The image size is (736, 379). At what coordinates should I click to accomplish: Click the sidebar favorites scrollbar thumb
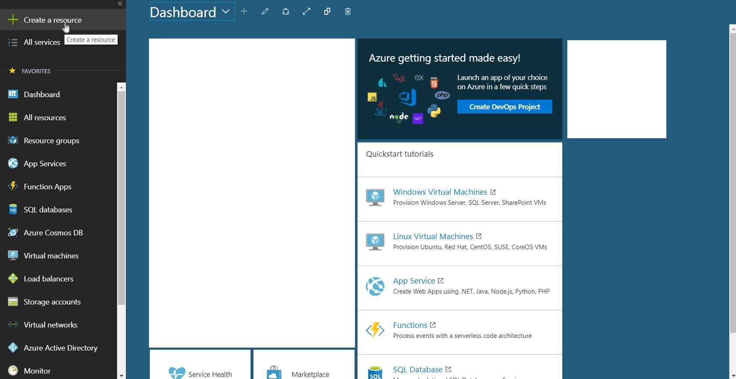121,198
